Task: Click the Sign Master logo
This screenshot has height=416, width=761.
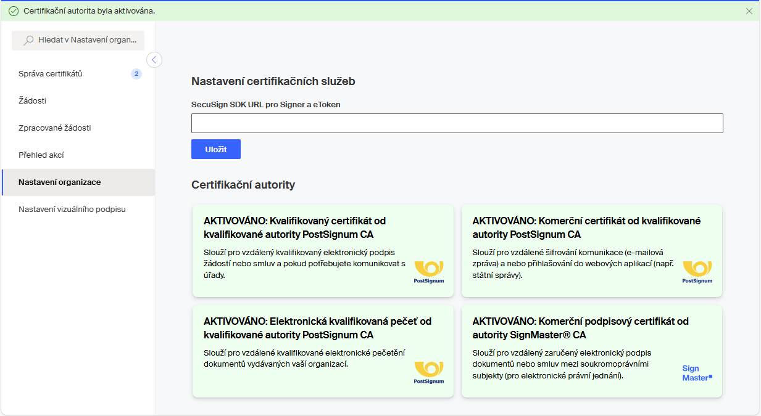Action: (x=697, y=373)
